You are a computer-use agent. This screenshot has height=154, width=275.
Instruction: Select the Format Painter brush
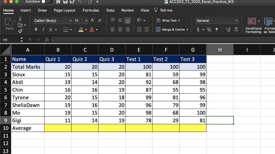click(20, 31)
